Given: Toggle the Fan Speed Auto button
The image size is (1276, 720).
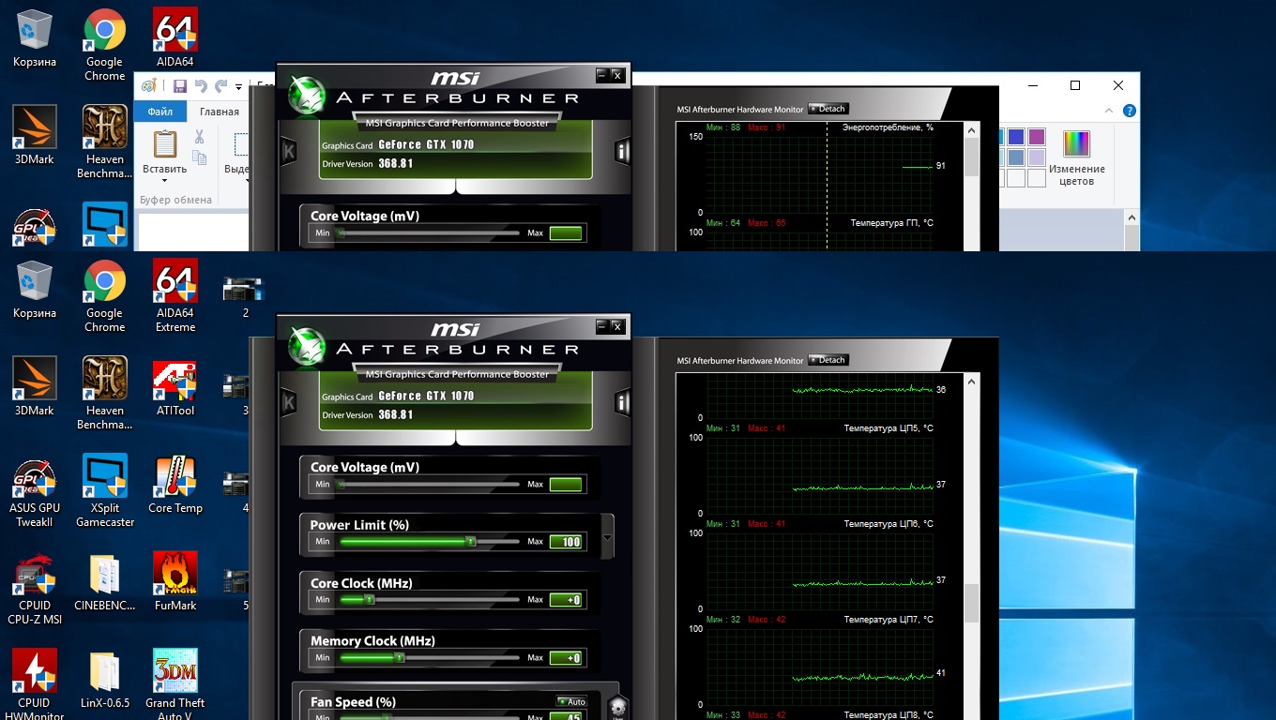Looking at the screenshot, I should coord(571,701).
